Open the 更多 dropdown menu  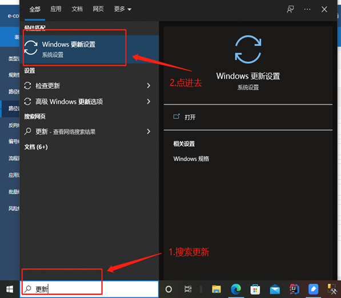coord(123,9)
